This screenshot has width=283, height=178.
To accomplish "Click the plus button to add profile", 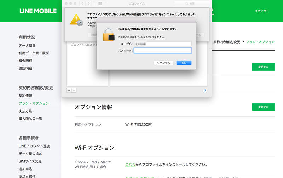I will [x=69, y=91].
